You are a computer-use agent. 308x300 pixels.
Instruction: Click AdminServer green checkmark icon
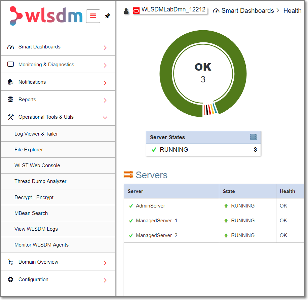pyautogui.click(x=131, y=206)
